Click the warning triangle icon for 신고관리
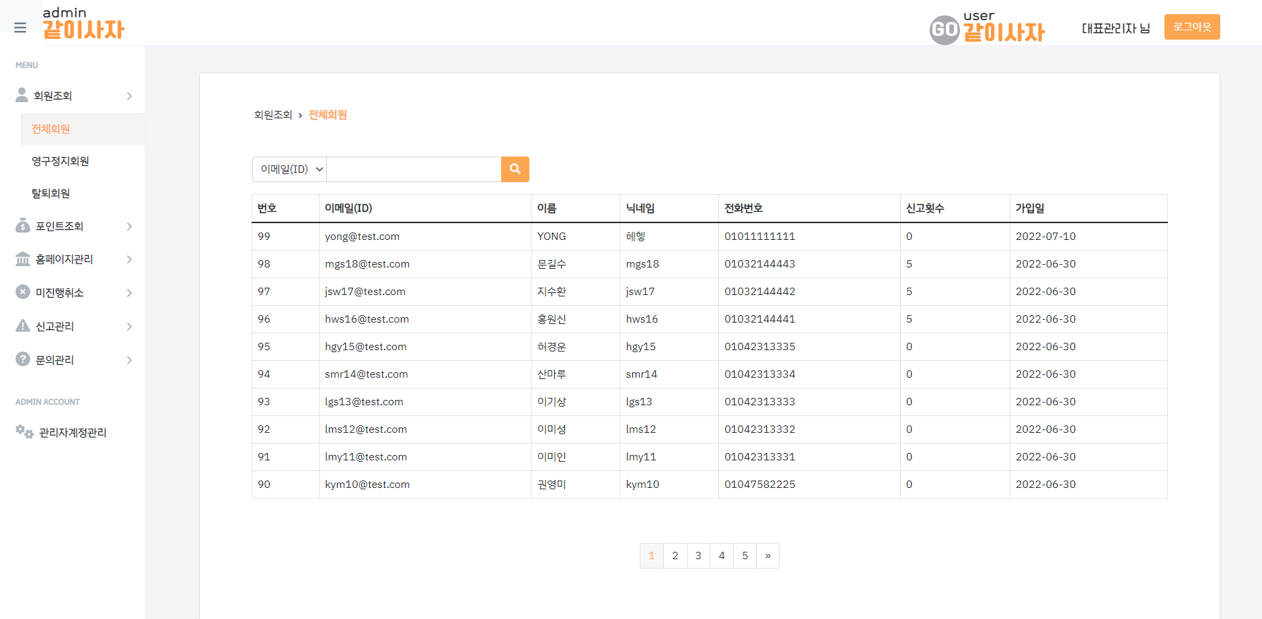The width and height of the screenshot is (1262, 619). click(x=23, y=326)
